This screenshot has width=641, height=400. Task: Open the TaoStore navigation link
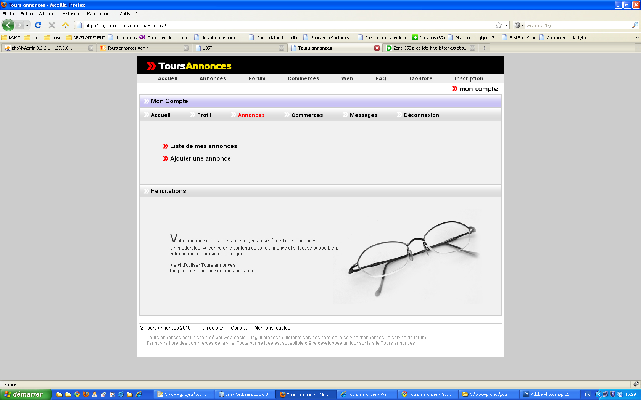pyautogui.click(x=420, y=78)
